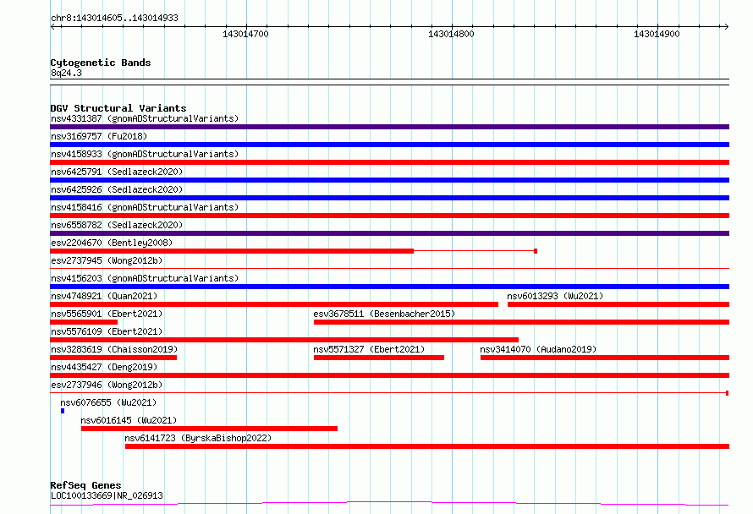Select the nsv6013293 (Wu2021) label
The width and height of the screenshot is (753, 514).
(x=555, y=296)
